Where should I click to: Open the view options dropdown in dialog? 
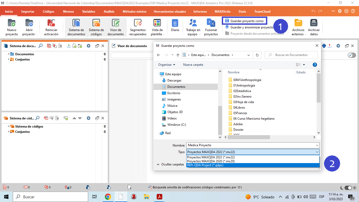pos(304,65)
